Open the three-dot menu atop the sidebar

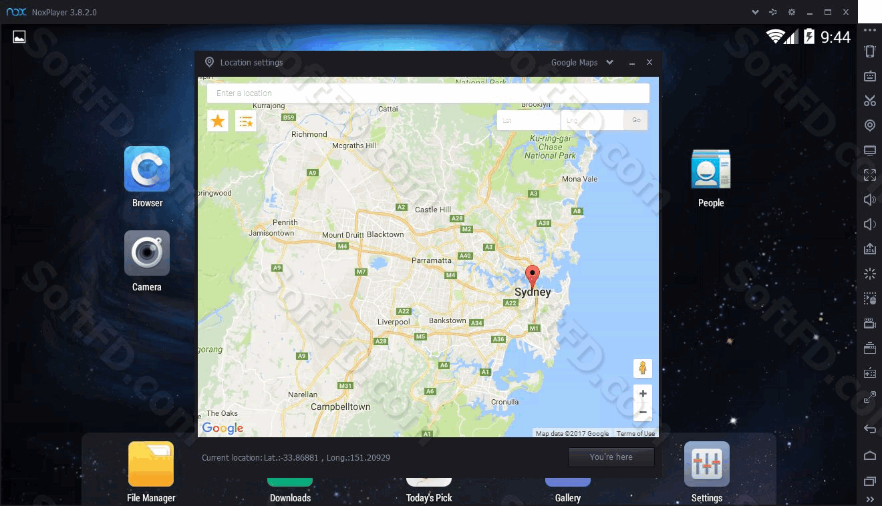[869, 31]
